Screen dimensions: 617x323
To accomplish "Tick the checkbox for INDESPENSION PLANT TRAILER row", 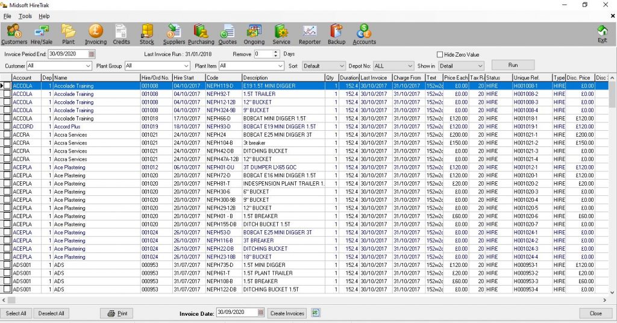I will [x=7, y=183].
